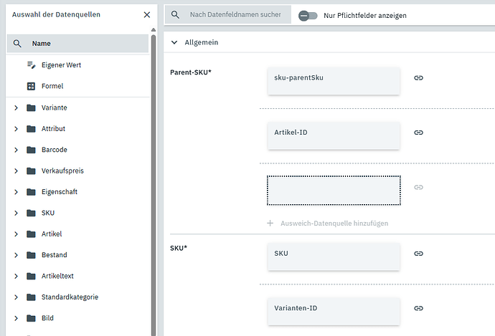
Task: Click the Barcode folder icon
Action: 31,150
